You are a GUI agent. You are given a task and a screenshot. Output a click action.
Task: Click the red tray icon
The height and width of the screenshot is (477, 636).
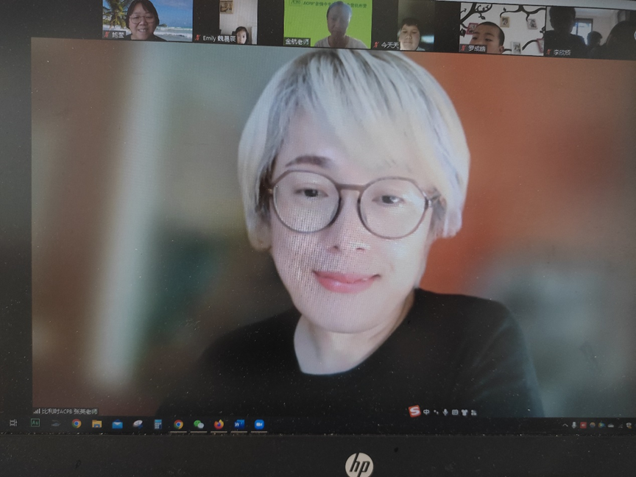coord(583,425)
